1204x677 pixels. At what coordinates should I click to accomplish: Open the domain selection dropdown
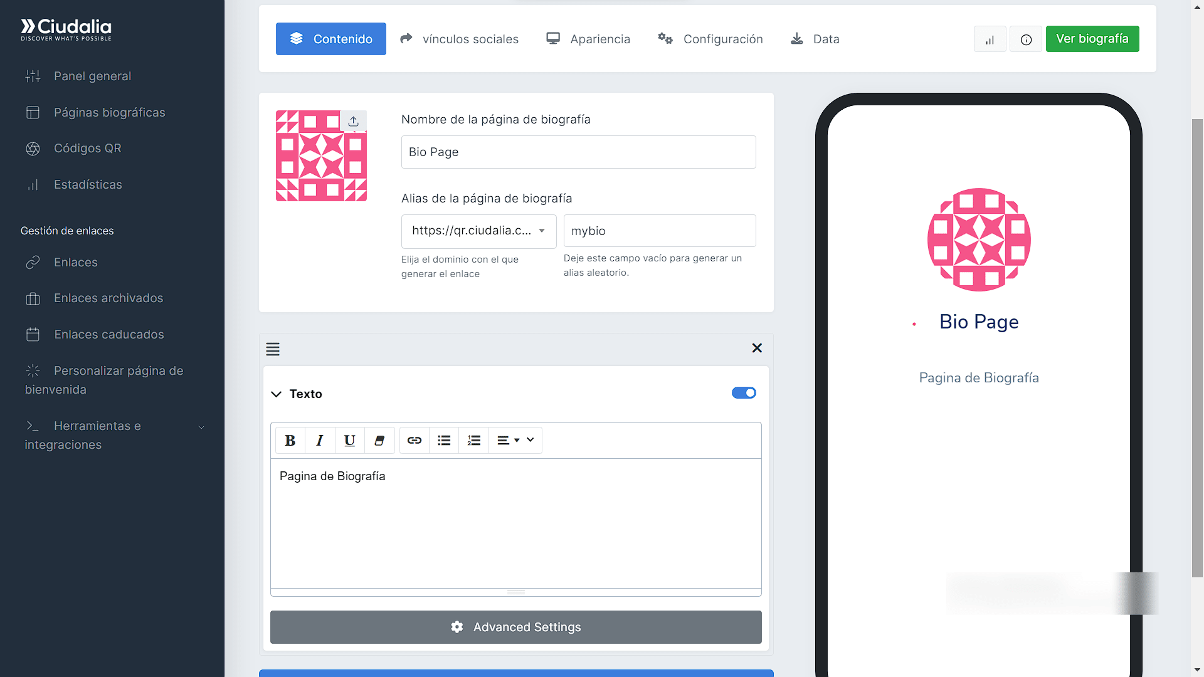pyautogui.click(x=478, y=231)
